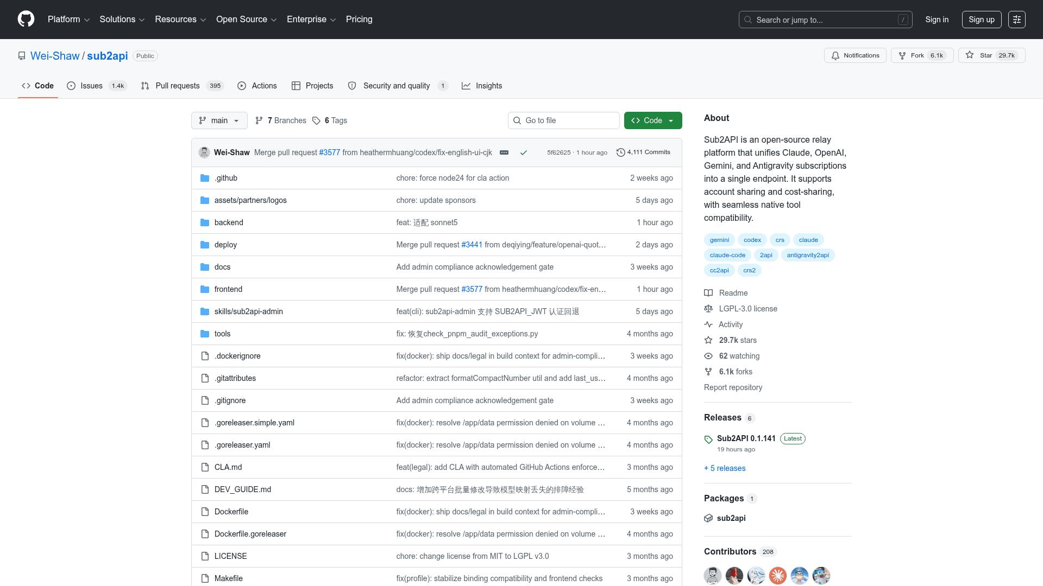Select the gemini topic tag

719,240
